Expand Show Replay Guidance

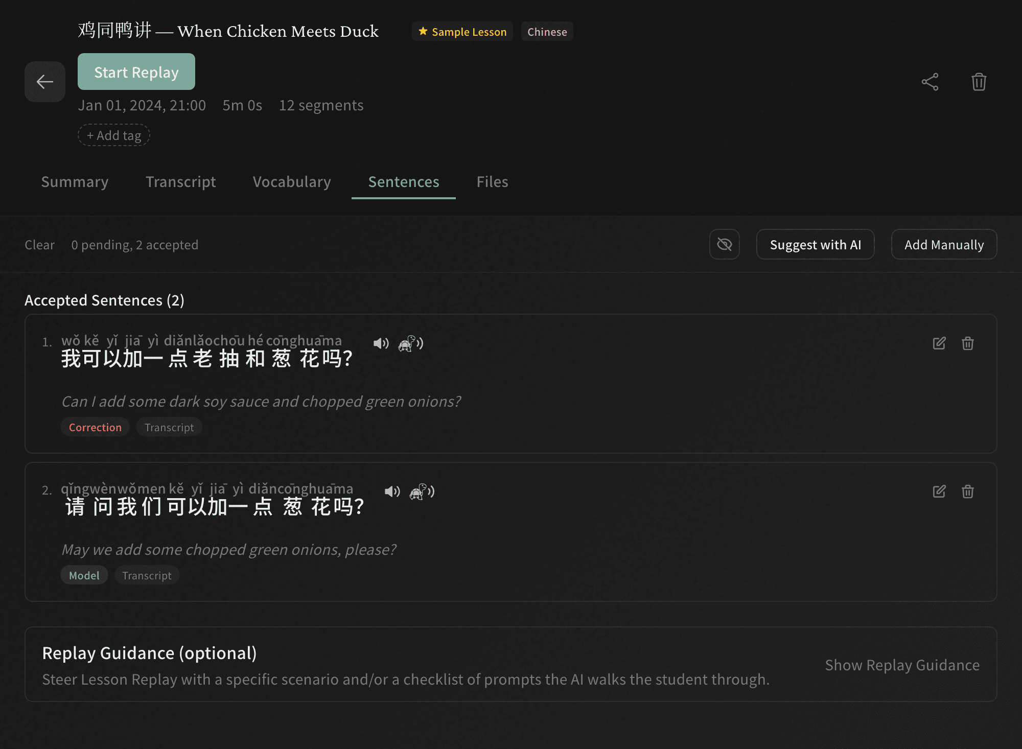[x=902, y=665]
